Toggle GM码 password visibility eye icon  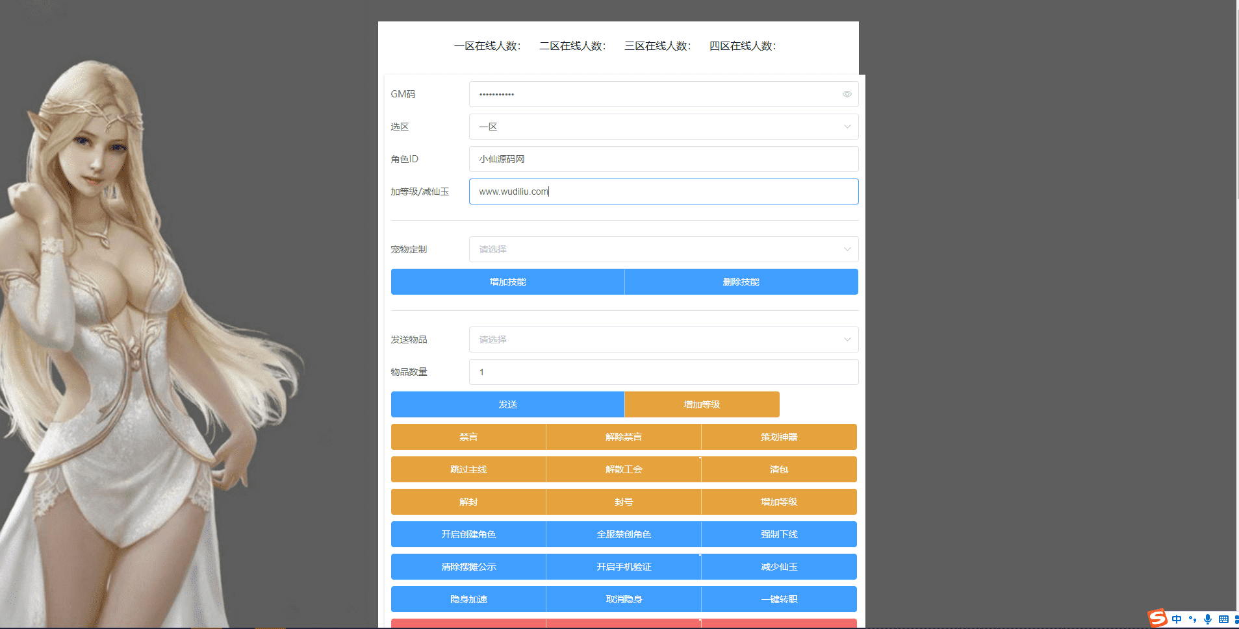(847, 94)
